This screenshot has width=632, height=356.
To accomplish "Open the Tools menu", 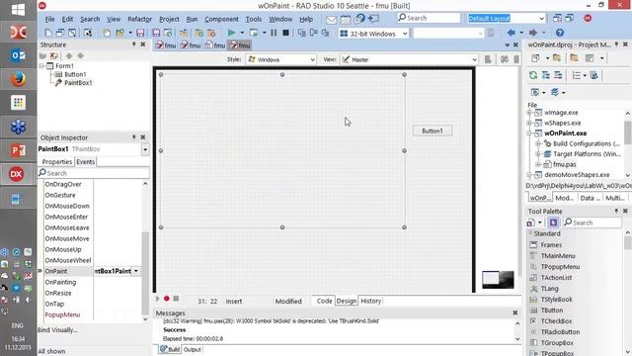I will pyautogui.click(x=253, y=19).
